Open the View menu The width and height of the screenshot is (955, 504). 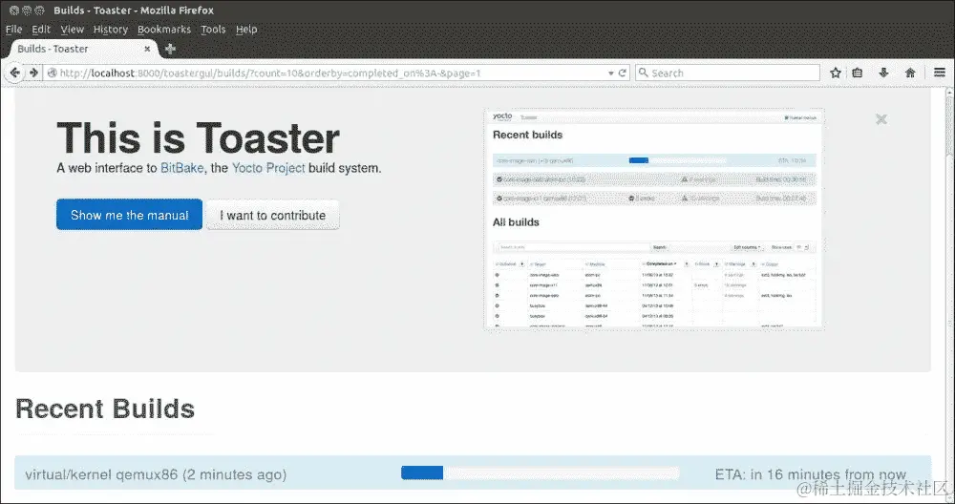coord(72,30)
